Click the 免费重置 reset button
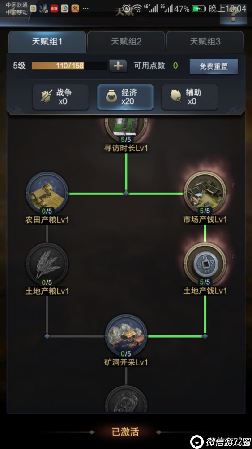This screenshot has height=449, width=252. pos(214,66)
